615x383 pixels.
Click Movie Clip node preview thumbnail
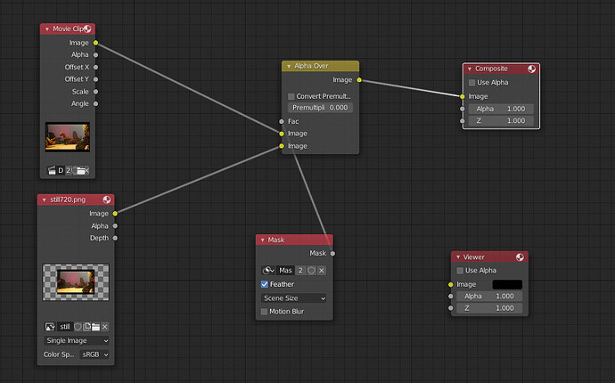coord(68,137)
